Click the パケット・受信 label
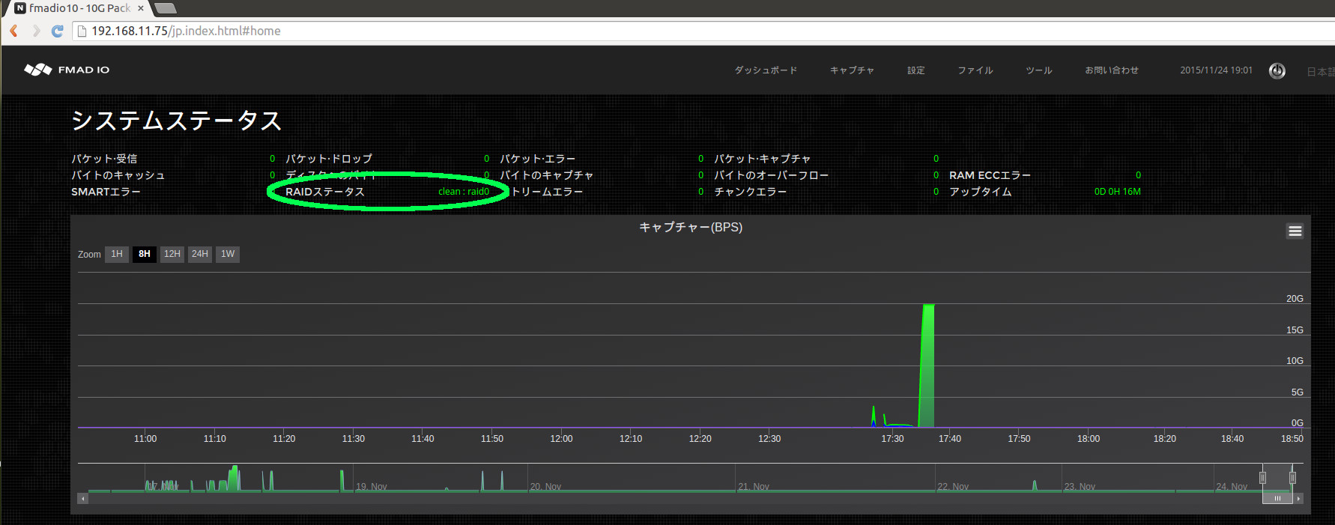Image resolution: width=1335 pixels, height=525 pixels. pyautogui.click(x=104, y=159)
